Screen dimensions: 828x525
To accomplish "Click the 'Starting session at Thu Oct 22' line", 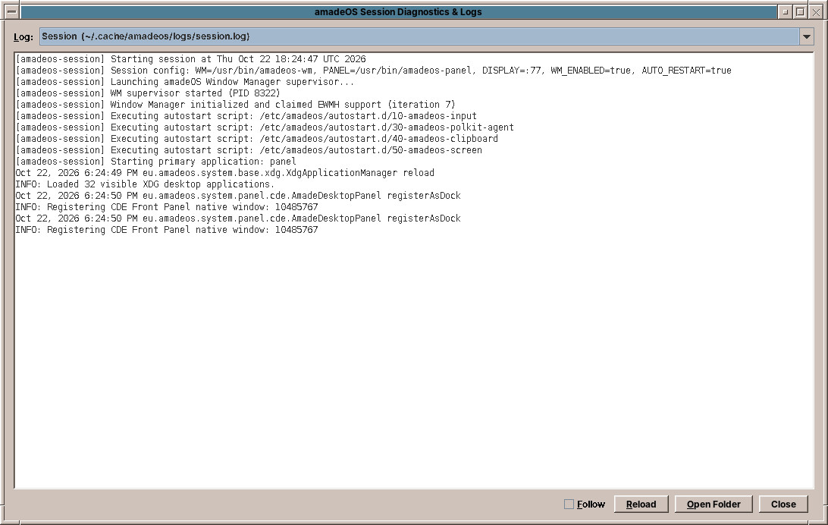I will click(190, 59).
